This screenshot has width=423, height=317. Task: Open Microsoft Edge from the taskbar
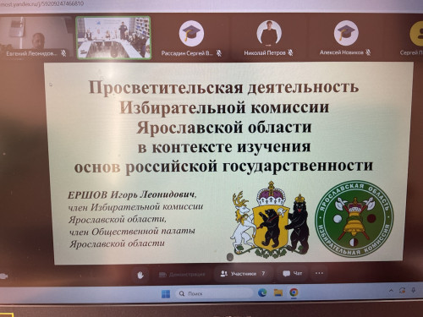262,293
